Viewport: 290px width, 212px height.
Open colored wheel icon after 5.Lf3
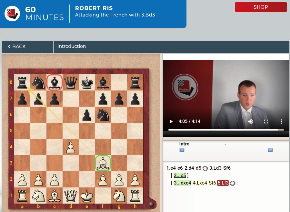[232, 183]
